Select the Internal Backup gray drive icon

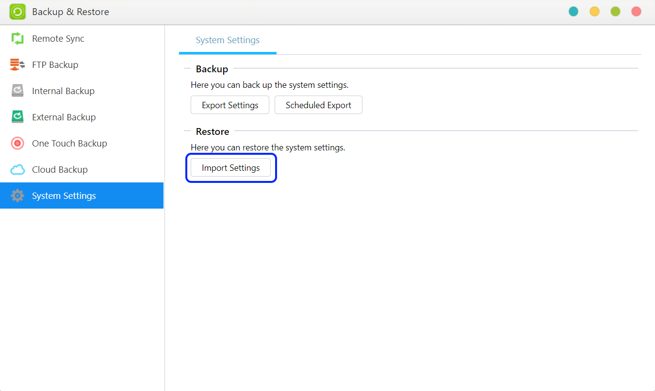click(x=17, y=91)
